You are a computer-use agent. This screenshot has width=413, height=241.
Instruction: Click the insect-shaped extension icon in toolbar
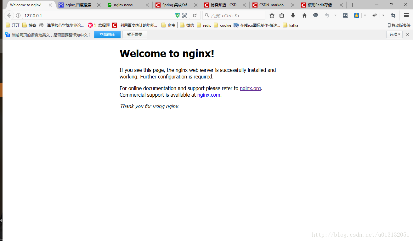(375, 15)
